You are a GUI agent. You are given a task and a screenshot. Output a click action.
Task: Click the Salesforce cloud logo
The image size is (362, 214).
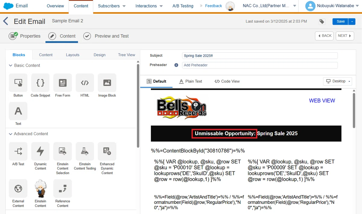[8, 6]
